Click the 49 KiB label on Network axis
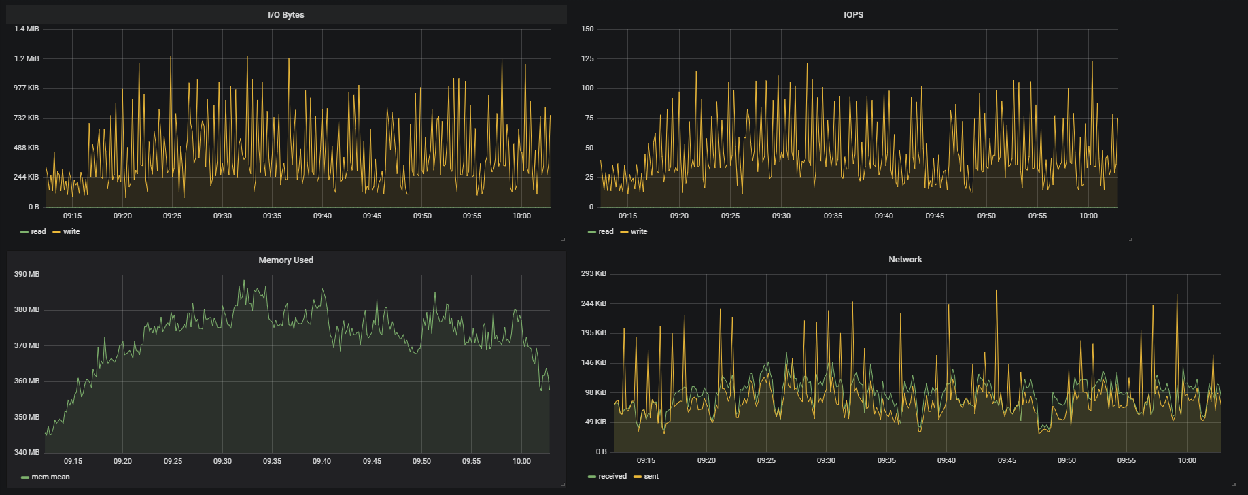Screen dimensions: 1248x495 pyautogui.click(x=595, y=422)
